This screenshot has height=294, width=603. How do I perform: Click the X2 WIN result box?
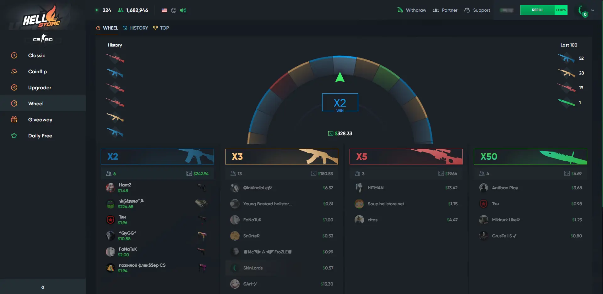pos(340,103)
